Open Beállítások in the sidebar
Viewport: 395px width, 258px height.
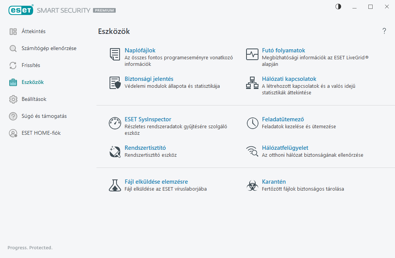click(34, 99)
